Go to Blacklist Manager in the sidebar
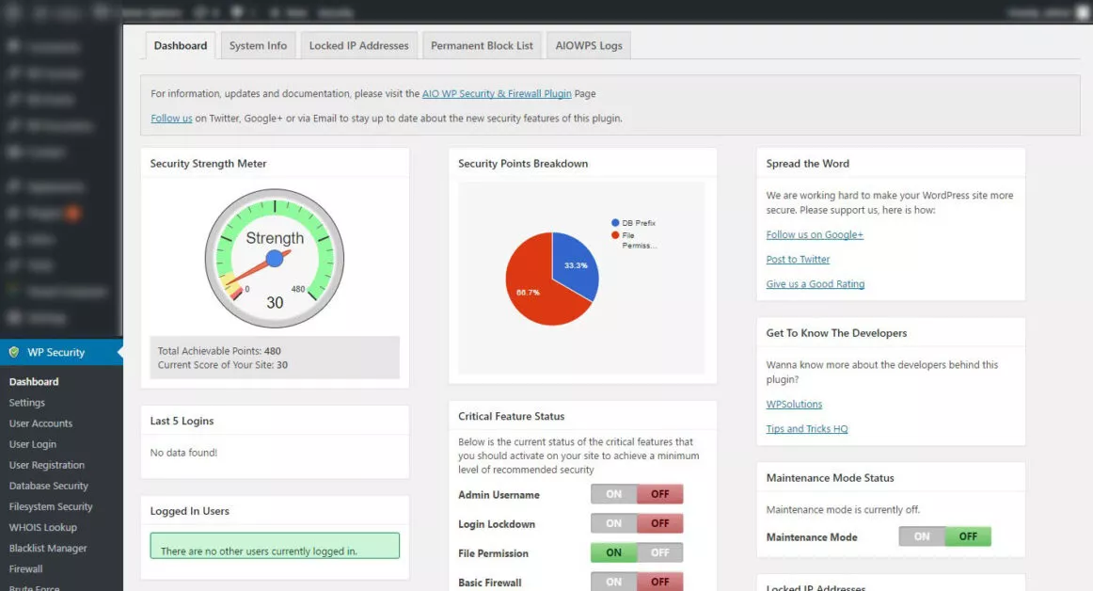 pos(48,549)
